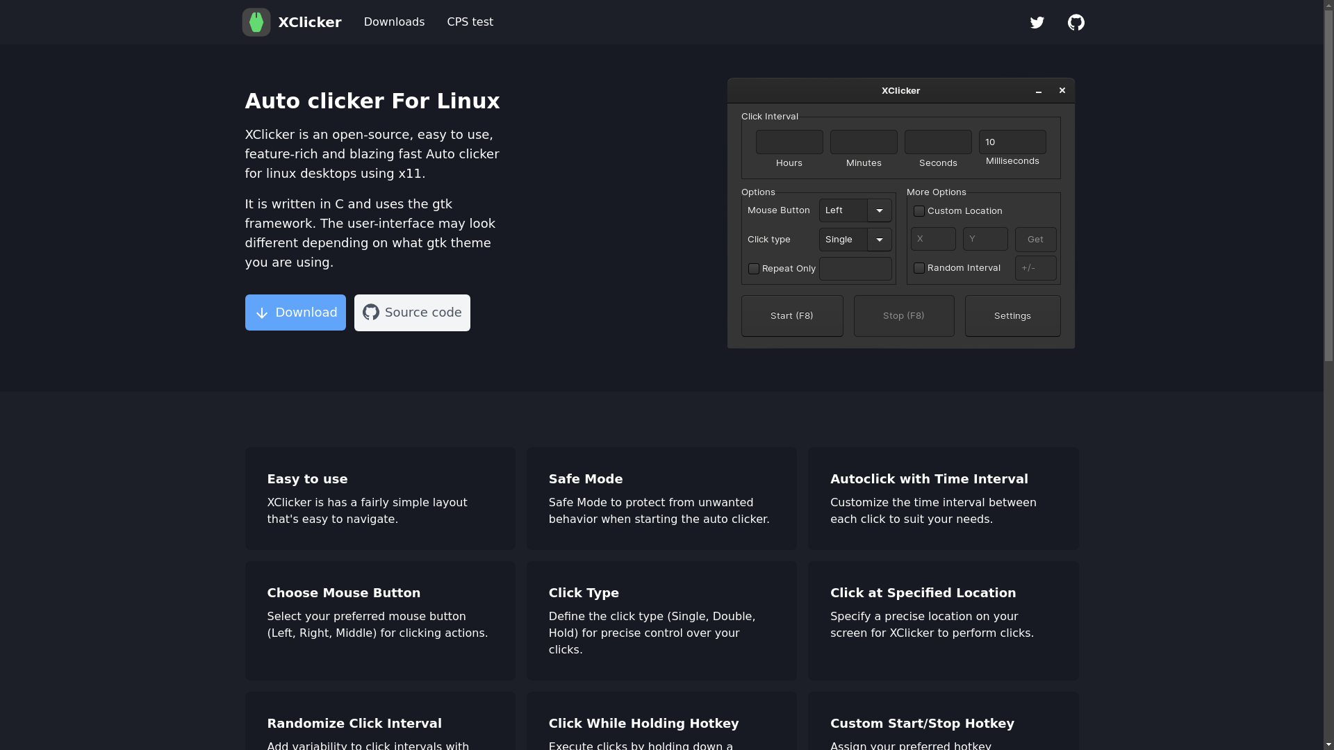Click the XClicker mouse logo icon
The height and width of the screenshot is (750, 1334).
tap(256, 22)
